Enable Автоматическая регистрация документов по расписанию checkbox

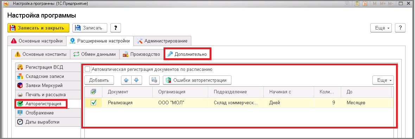87,69
